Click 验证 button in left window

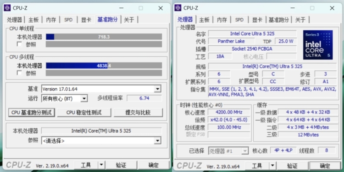point(121,165)
